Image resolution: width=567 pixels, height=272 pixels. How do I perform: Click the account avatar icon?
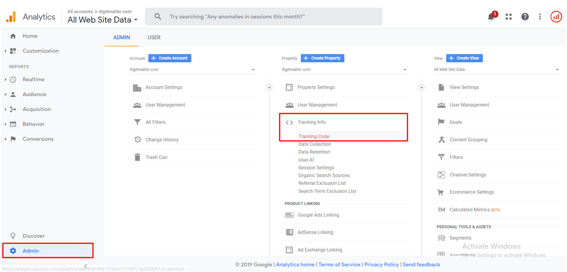[556, 17]
